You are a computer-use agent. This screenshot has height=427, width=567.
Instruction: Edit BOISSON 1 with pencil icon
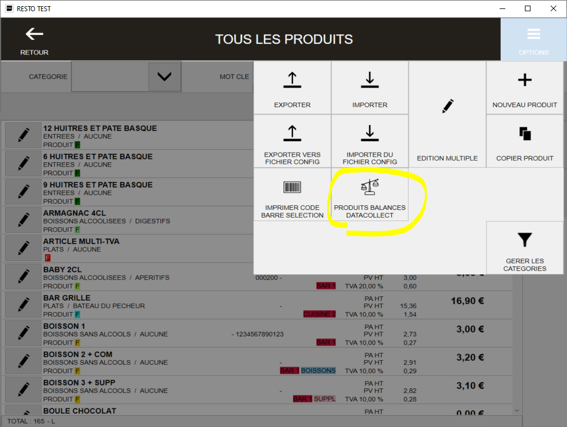click(x=24, y=333)
